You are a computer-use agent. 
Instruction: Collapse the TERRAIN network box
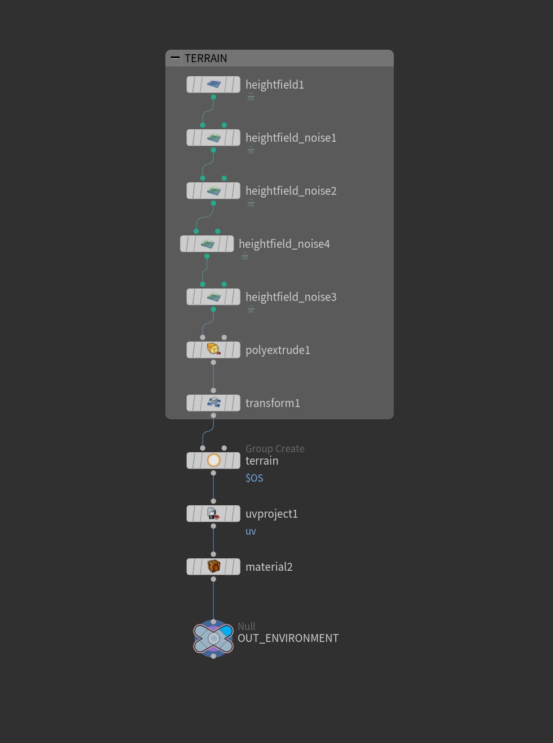click(x=175, y=58)
